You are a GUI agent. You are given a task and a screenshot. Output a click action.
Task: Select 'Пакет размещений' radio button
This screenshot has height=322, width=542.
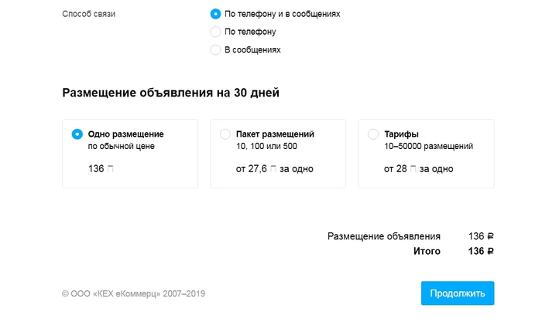[x=225, y=134]
